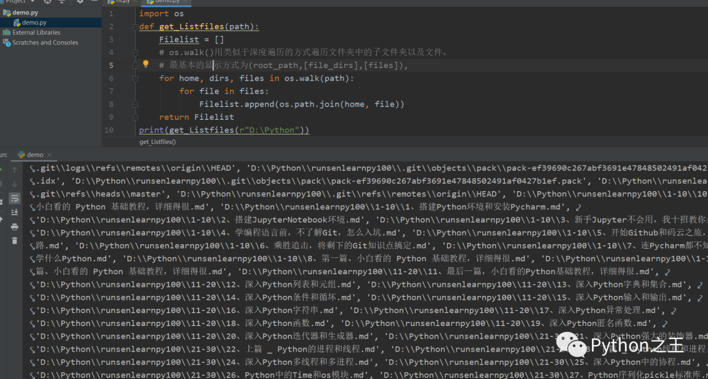This screenshot has width=708, height=379.
Task: Click line number 10 in gutter
Action: pos(109,130)
